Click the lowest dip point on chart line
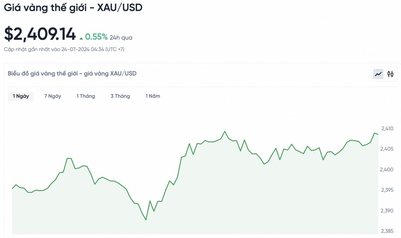The width and height of the screenshot is (401, 238). click(x=146, y=220)
